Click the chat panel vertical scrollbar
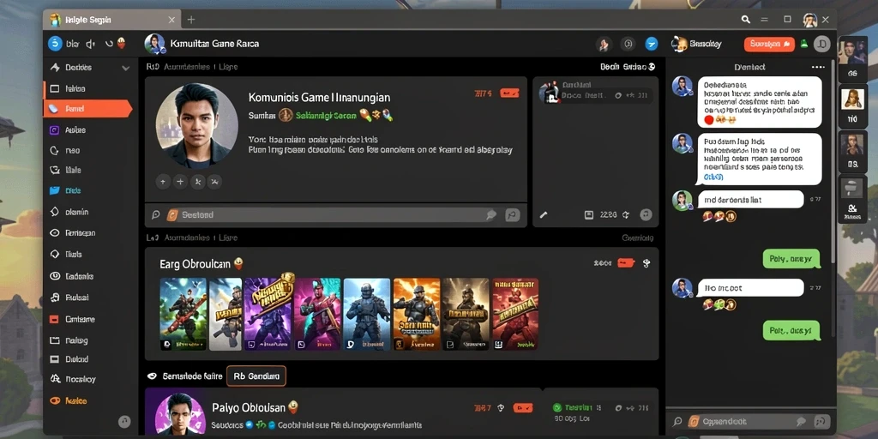The image size is (878, 439). point(832,162)
